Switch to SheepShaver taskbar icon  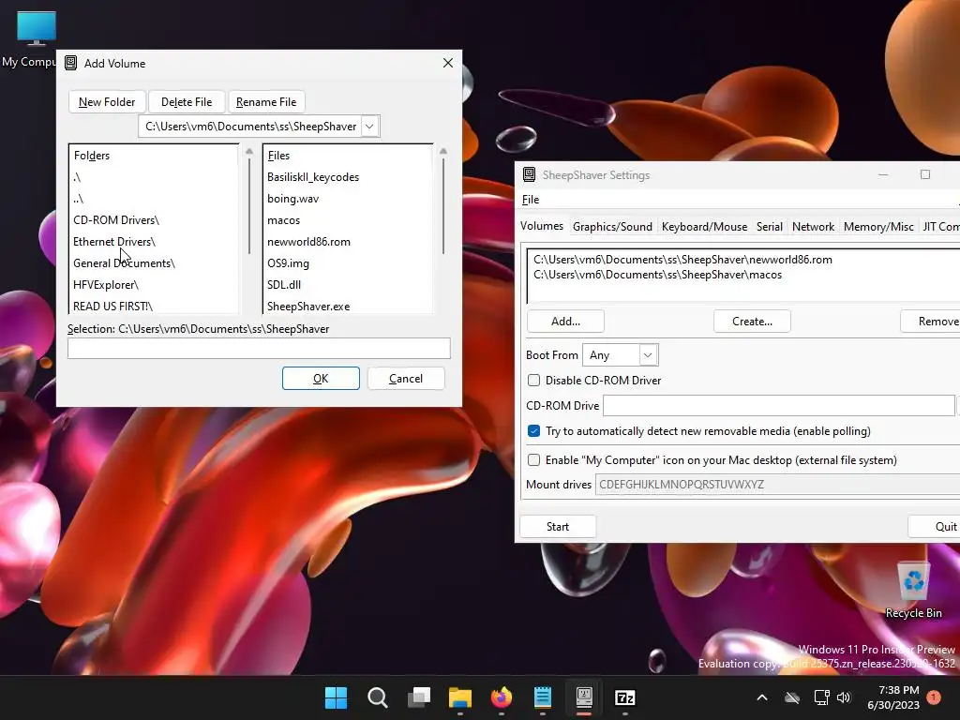(x=584, y=697)
